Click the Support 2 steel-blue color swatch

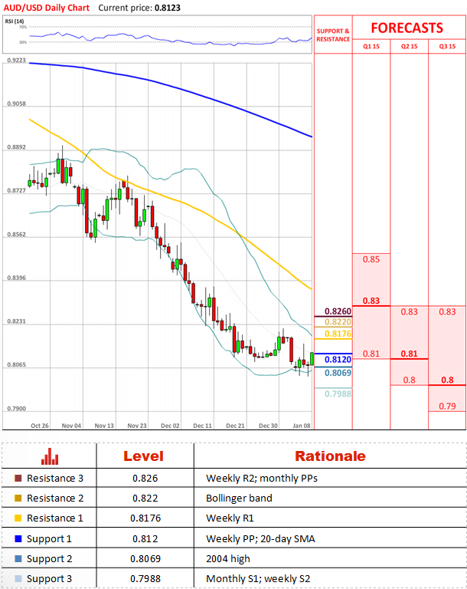click(18, 558)
